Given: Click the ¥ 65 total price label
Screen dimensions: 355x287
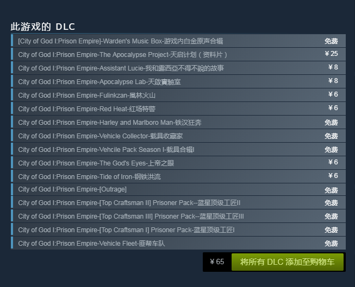Looking at the screenshot, I should click(x=216, y=262).
